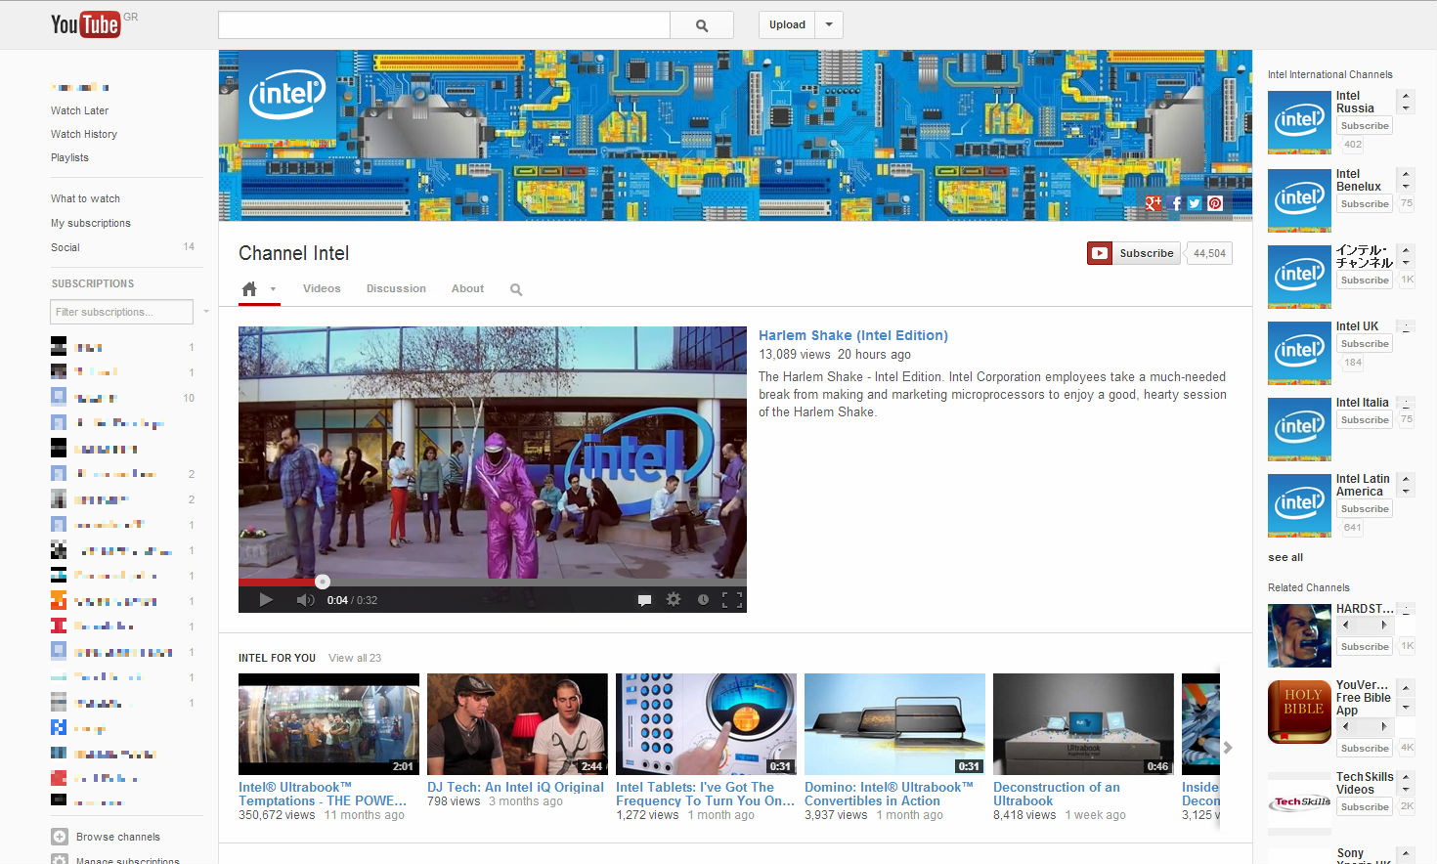The width and height of the screenshot is (1437, 864).
Task: Click the channel search icon beside About
Action: 516,289
